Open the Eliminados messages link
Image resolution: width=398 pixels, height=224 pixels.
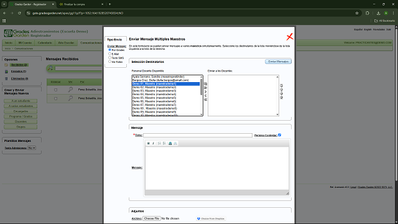(19, 78)
